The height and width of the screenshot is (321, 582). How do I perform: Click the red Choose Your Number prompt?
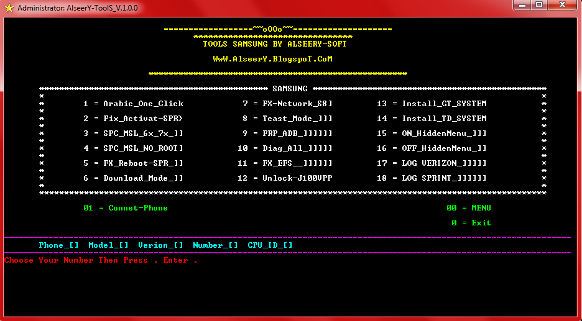[101, 260]
